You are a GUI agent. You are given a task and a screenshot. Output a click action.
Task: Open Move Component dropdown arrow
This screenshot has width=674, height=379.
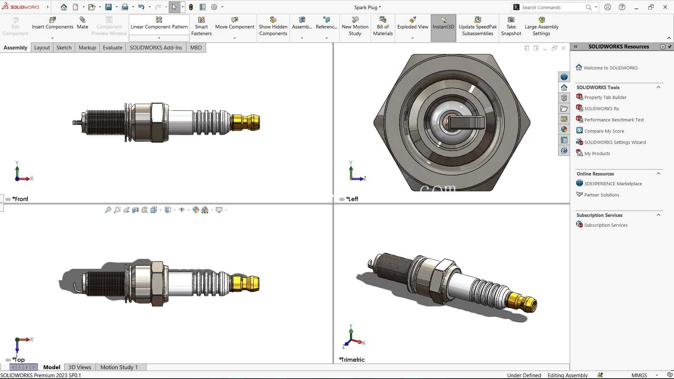pos(234,38)
